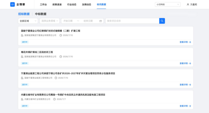This screenshot has height=113, width=209.
Task: Switch to 招标数据 sub-tab
Action: (24, 14)
